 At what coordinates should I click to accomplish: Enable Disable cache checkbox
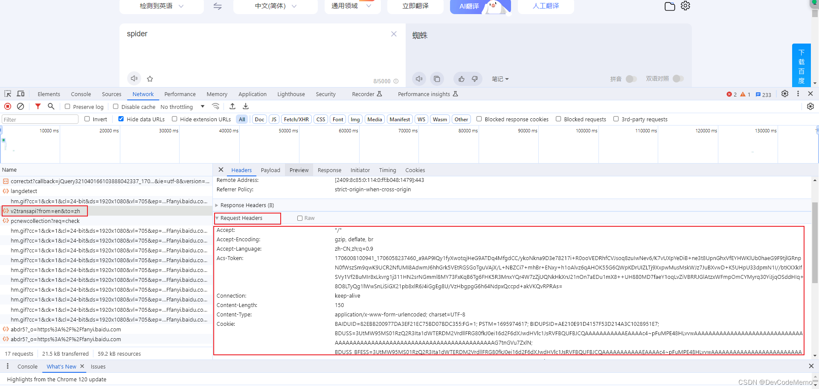pyautogui.click(x=116, y=107)
